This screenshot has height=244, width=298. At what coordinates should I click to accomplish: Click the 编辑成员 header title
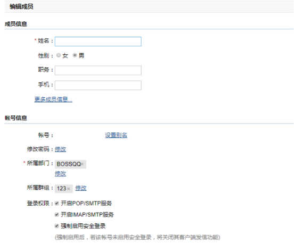21,7
